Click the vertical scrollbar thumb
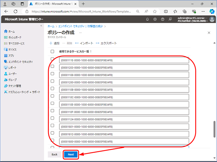The width and height of the screenshot is (217, 162). click(x=214, y=129)
